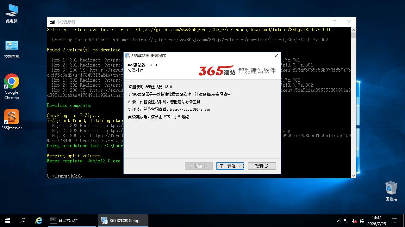
Task: Click command prompt scrollbar down arrow
Action: pyautogui.click(x=353, y=175)
